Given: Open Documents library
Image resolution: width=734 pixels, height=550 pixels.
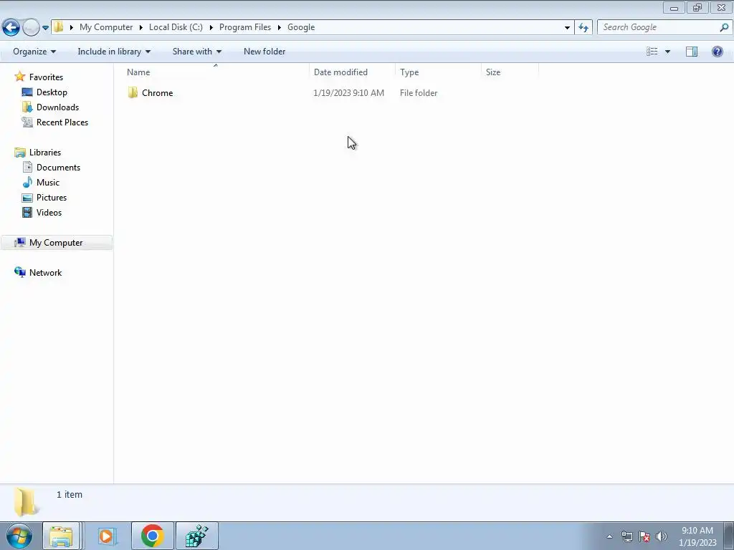Looking at the screenshot, I should click(58, 167).
